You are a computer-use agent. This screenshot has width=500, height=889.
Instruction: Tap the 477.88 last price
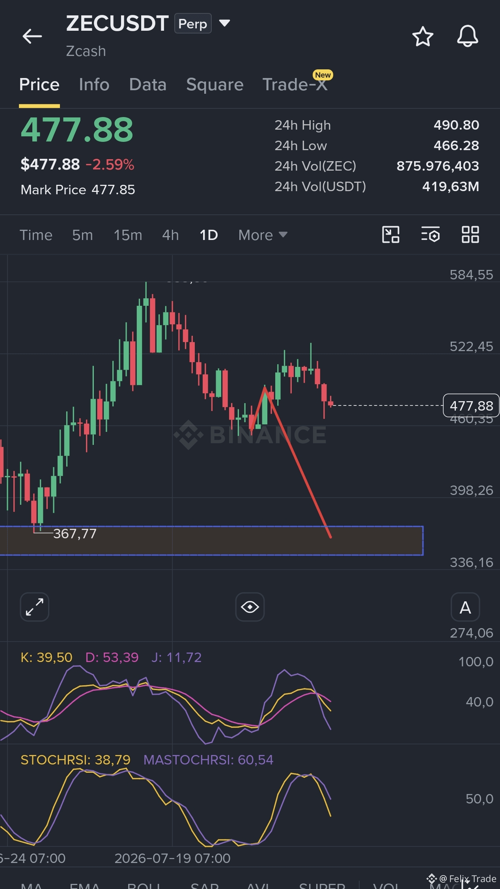77,130
